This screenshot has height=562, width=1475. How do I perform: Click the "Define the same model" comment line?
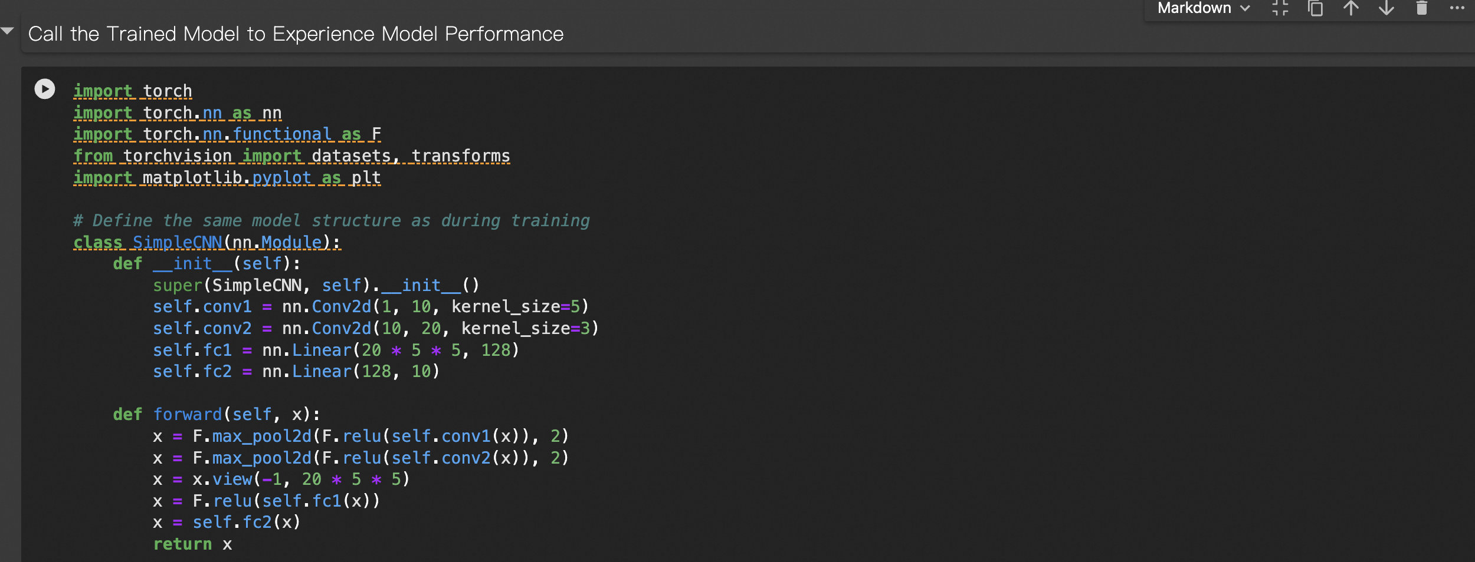pyautogui.click(x=331, y=221)
